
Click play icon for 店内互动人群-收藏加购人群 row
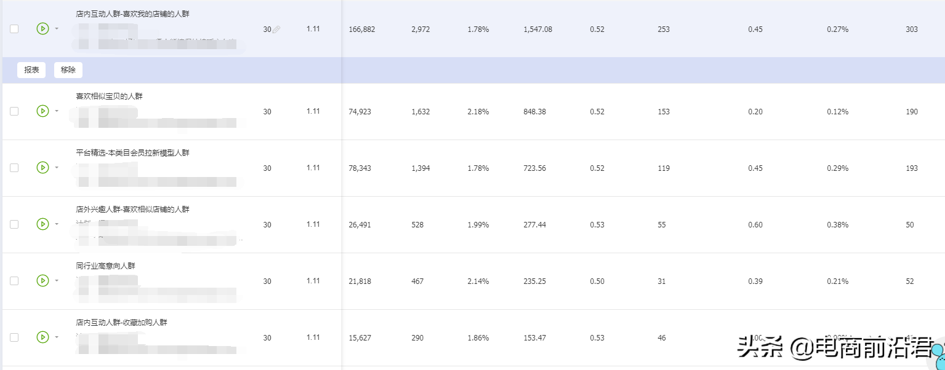tap(42, 337)
